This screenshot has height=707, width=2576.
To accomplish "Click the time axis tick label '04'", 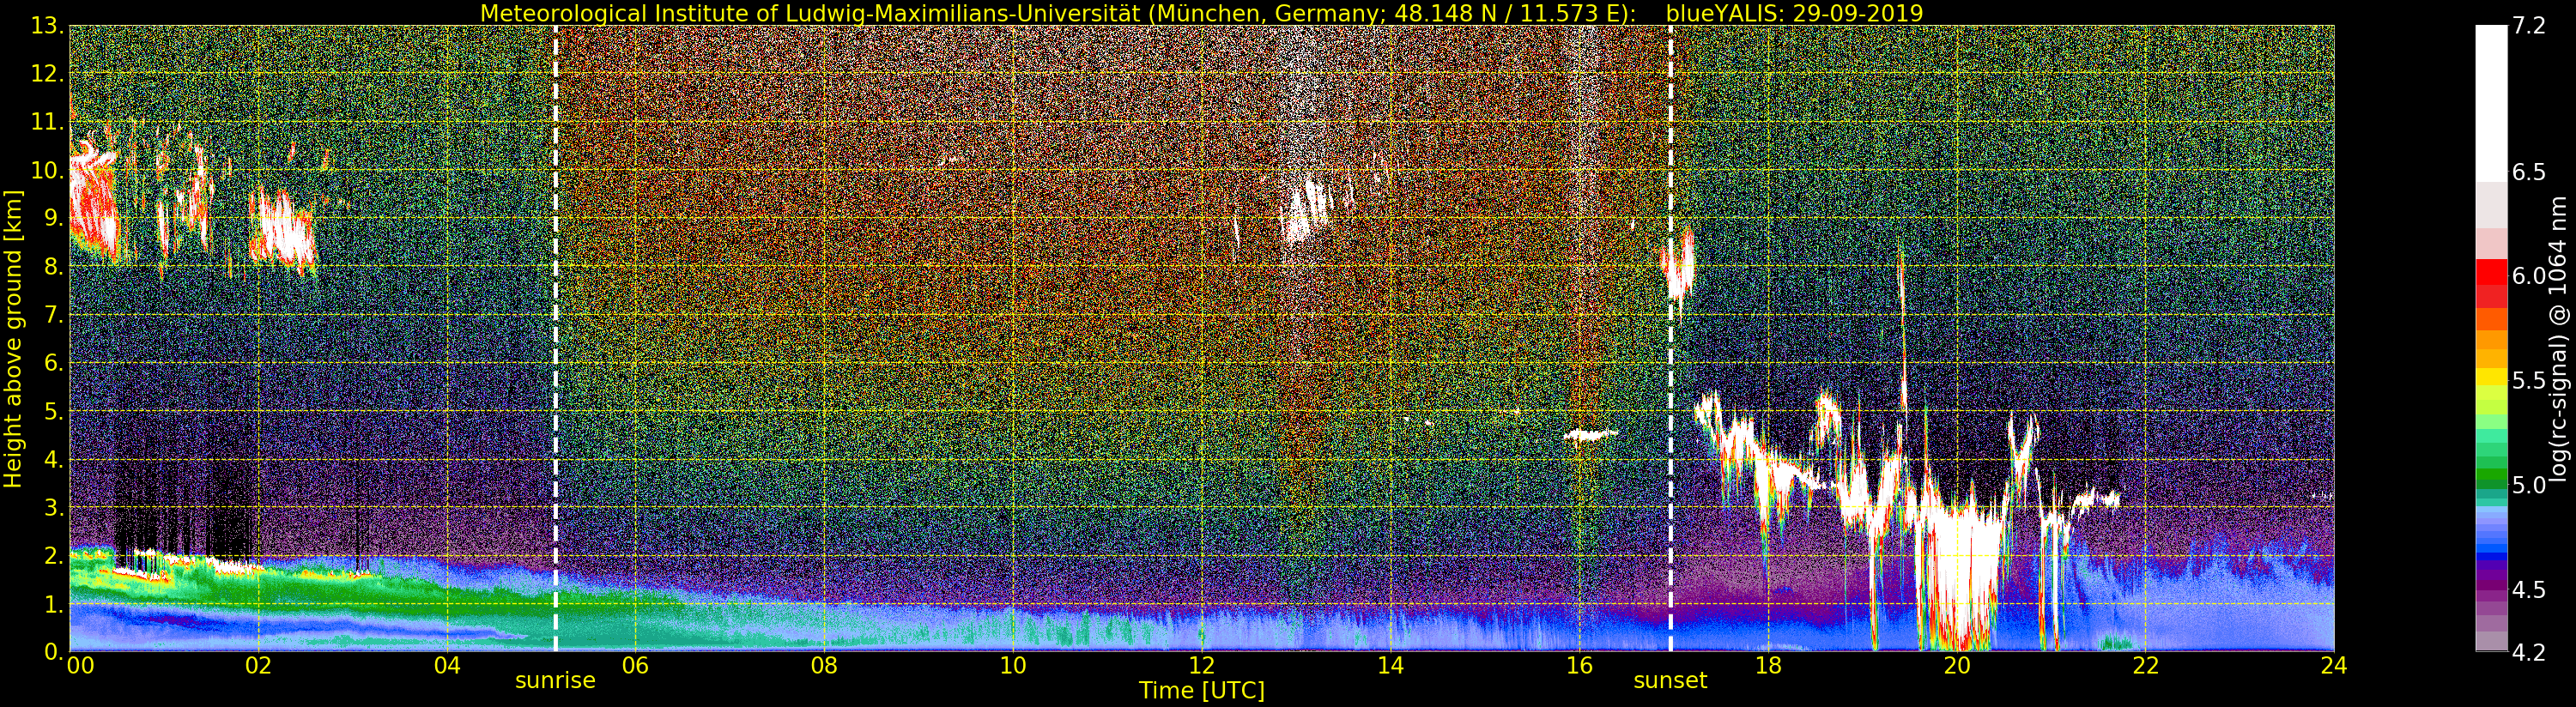I will pyautogui.click(x=447, y=665).
